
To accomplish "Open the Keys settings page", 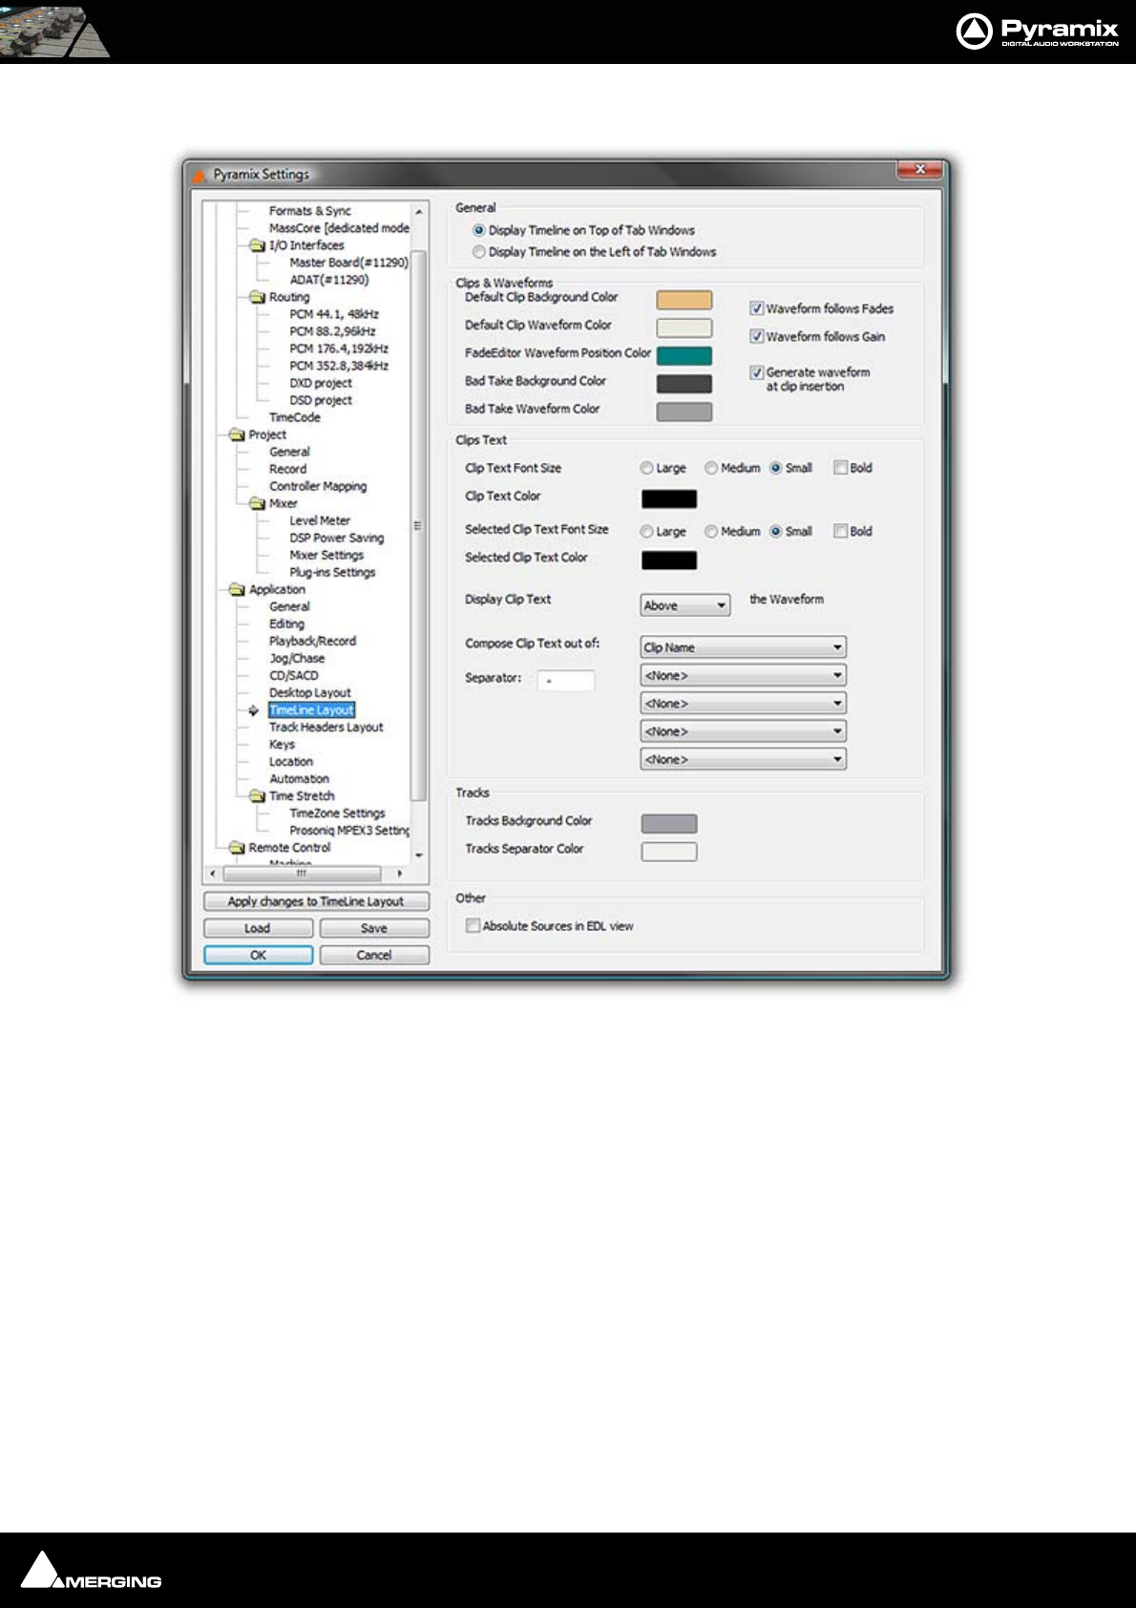I will pos(282,744).
